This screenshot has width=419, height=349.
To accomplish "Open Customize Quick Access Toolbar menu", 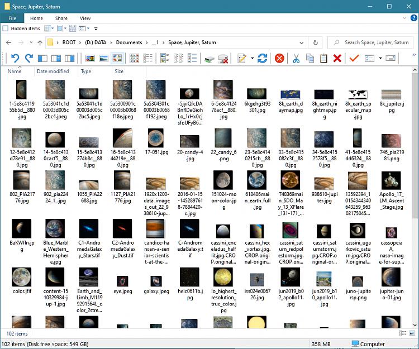I will 96,28.
